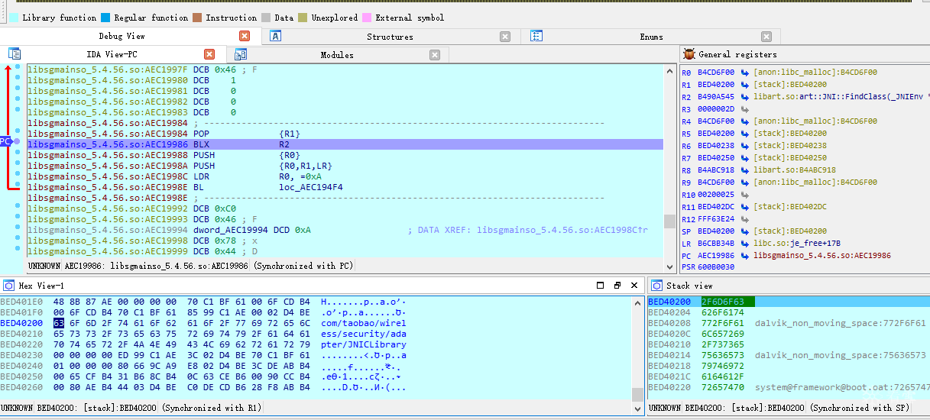Select the IDA View-PC tab
Screen dimensions: 930x420
112,54
